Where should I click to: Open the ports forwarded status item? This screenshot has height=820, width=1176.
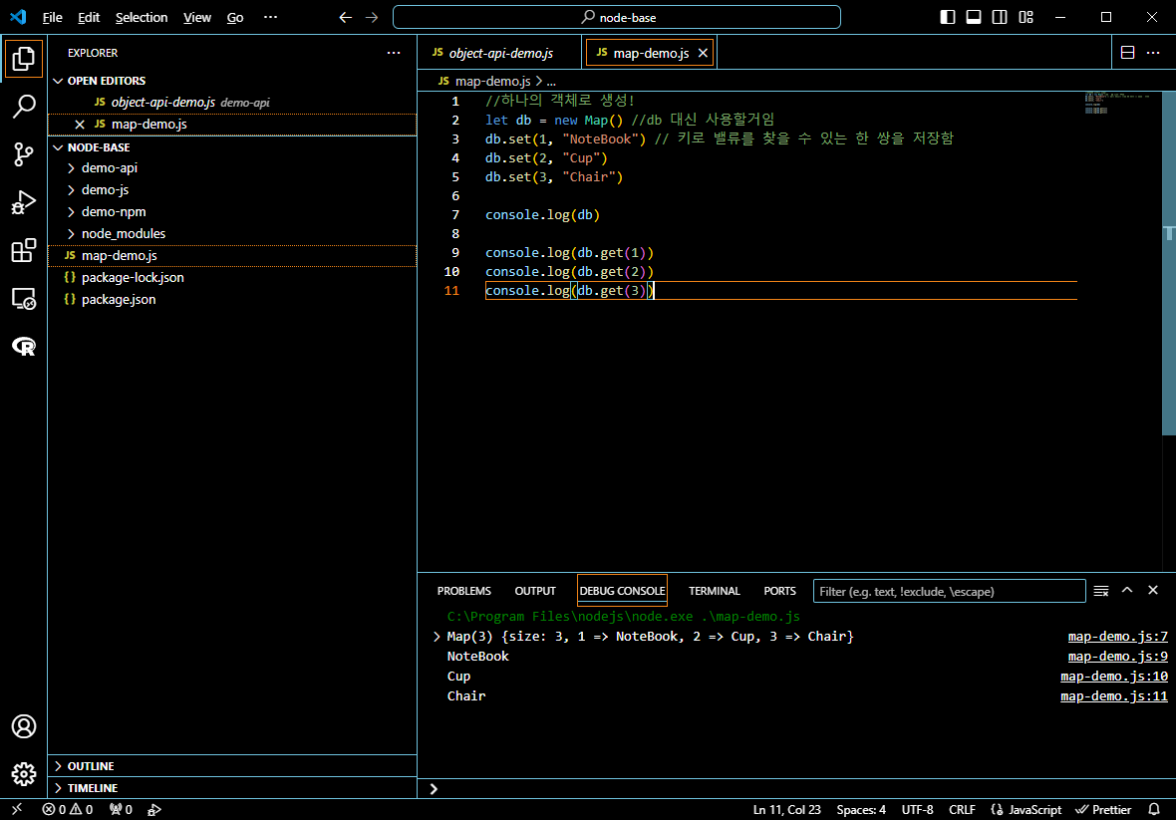point(121,809)
